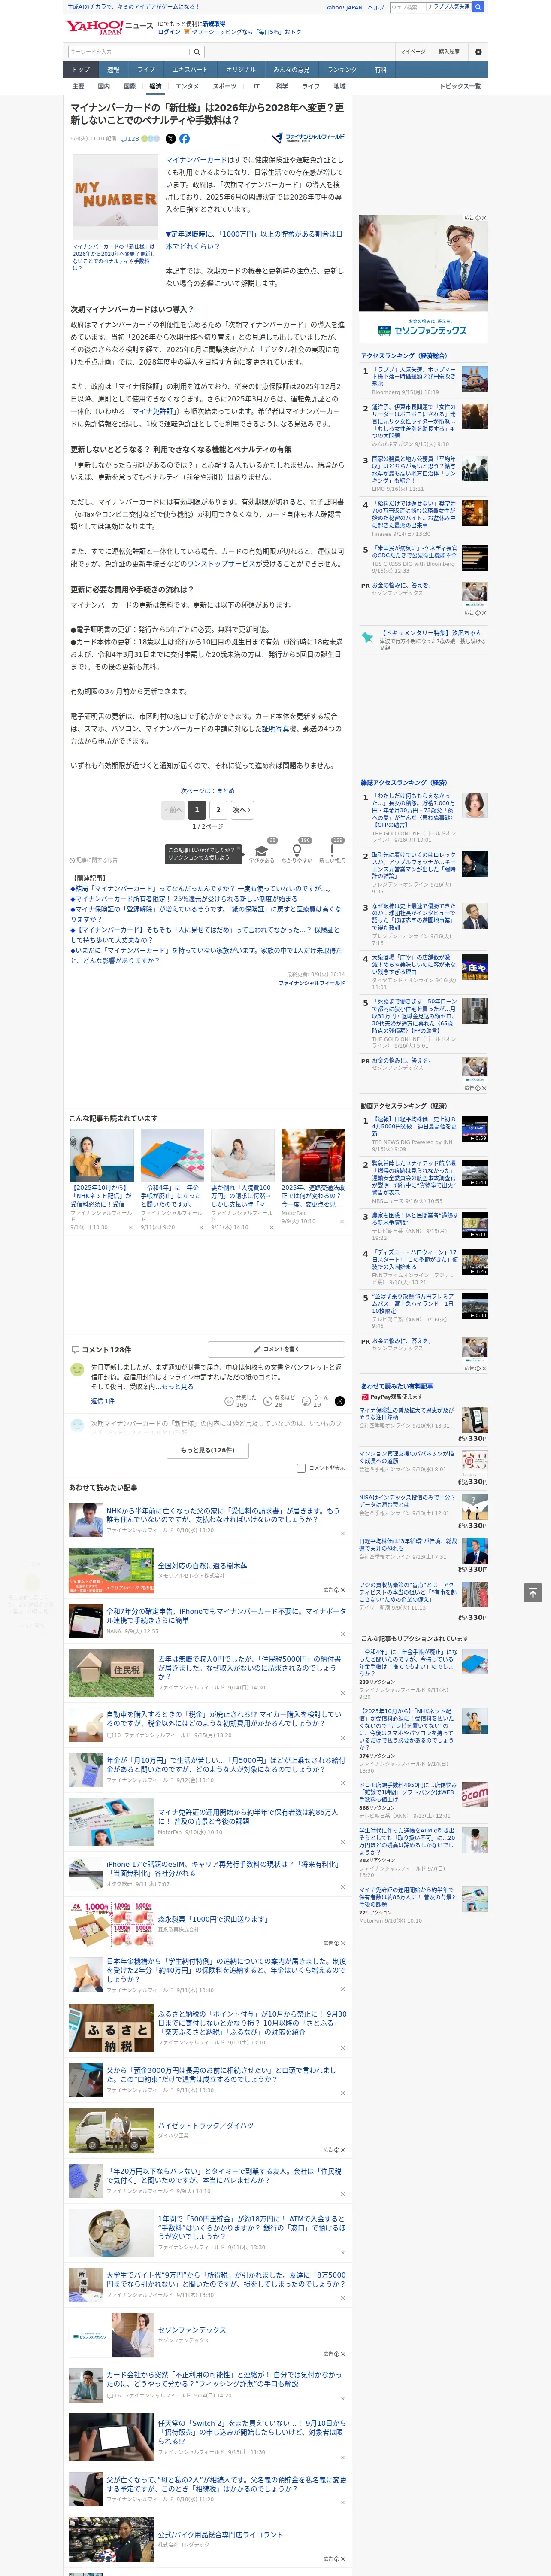
Task: Open the 有料 navigation tab
Action: click(380, 70)
